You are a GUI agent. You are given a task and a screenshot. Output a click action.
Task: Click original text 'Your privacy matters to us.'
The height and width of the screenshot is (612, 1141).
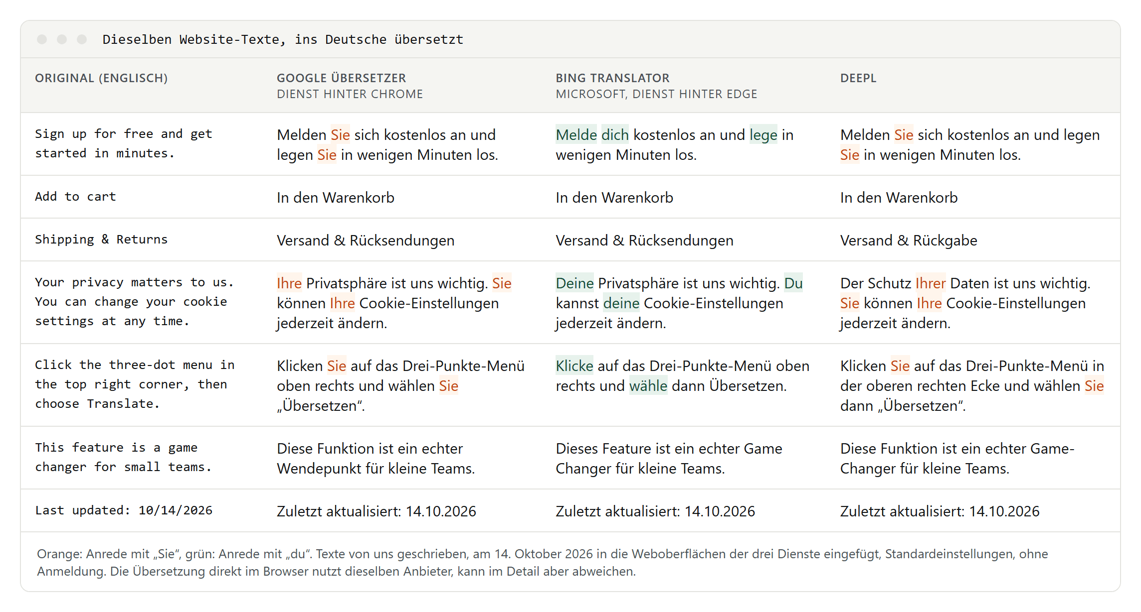(134, 282)
